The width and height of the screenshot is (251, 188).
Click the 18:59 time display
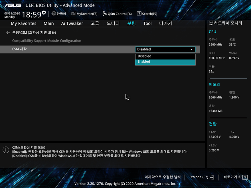coord(32,15)
